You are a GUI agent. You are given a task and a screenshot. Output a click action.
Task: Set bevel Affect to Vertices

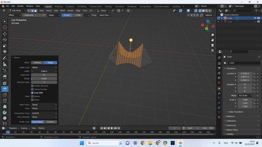tap(37, 62)
